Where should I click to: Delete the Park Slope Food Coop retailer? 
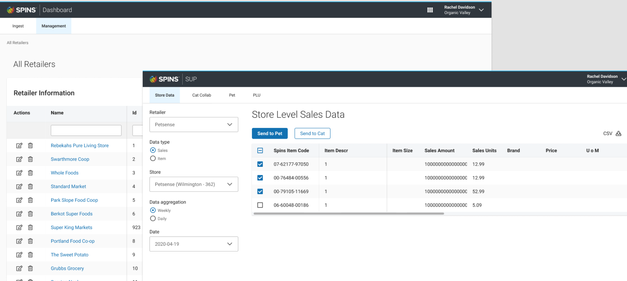tap(30, 200)
